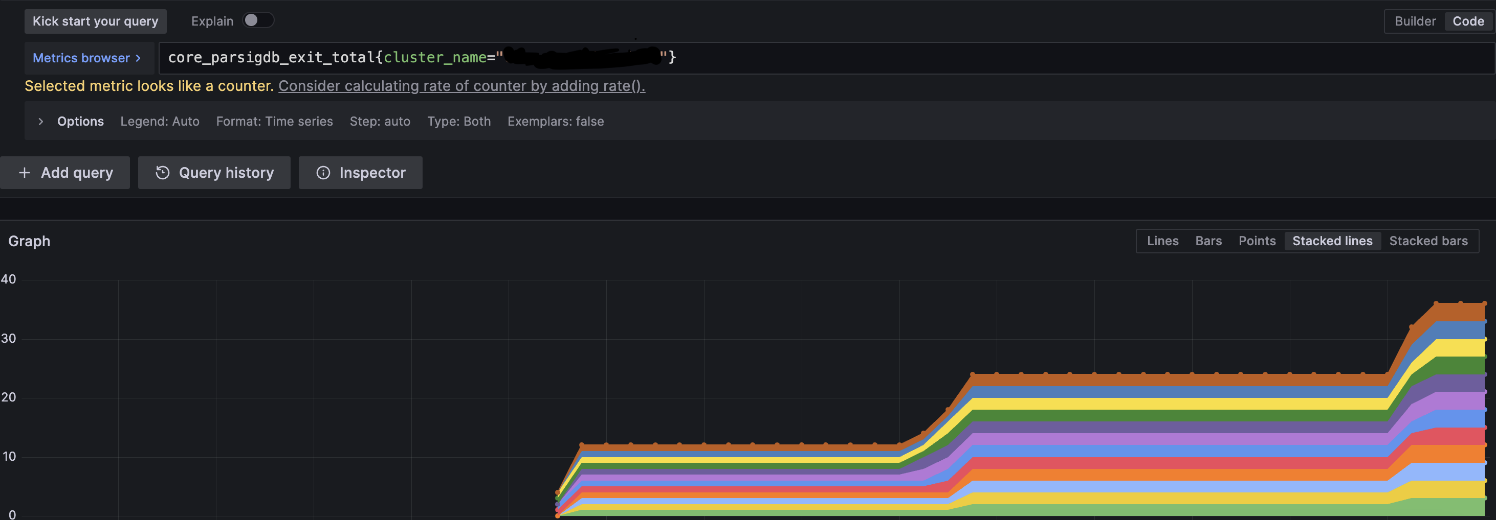This screenshot has height=520, width=1496.
Task: Open the rate() suggestion link
Action: pyautogui.click(x=461, y=86)
